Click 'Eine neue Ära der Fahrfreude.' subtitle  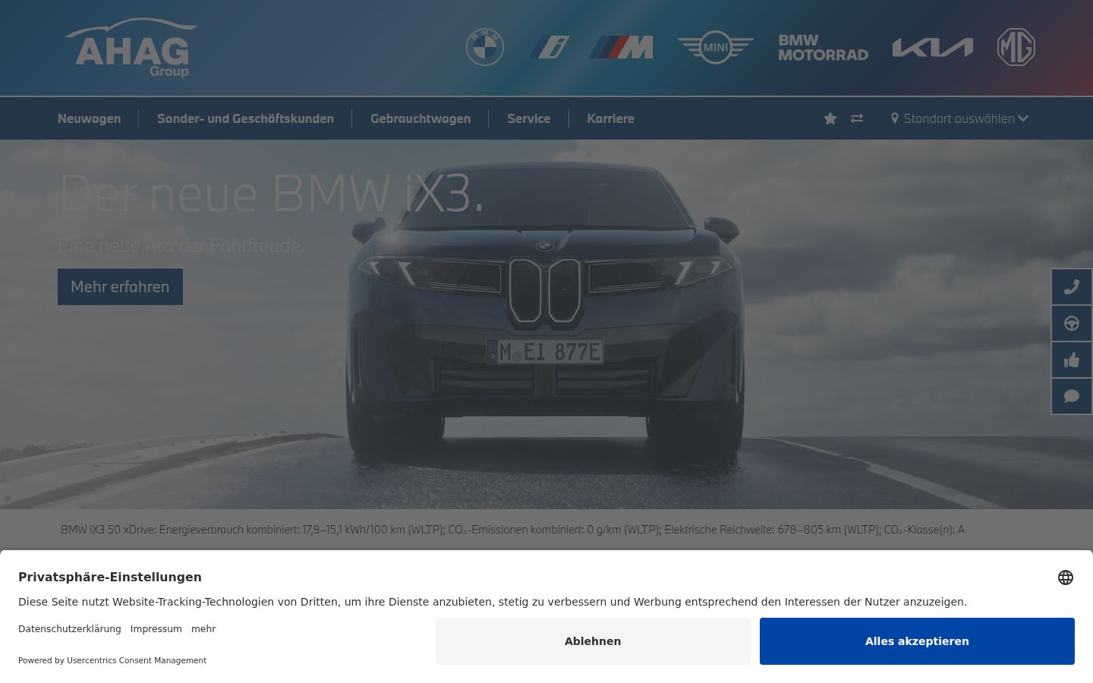coord(181,245)
